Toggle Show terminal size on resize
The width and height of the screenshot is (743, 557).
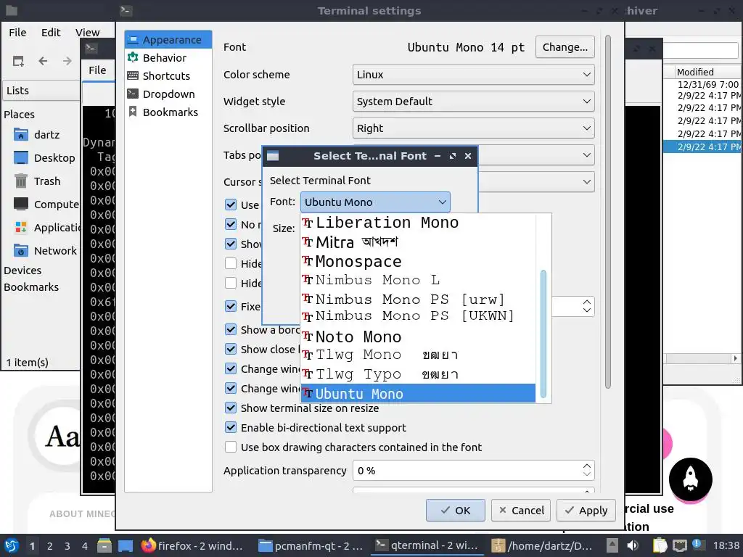tap(231, 408)
